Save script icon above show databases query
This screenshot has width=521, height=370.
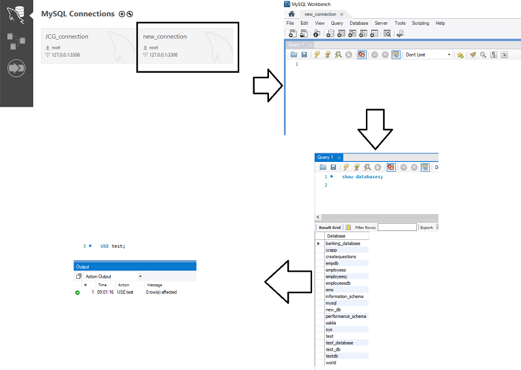(333, 167)
